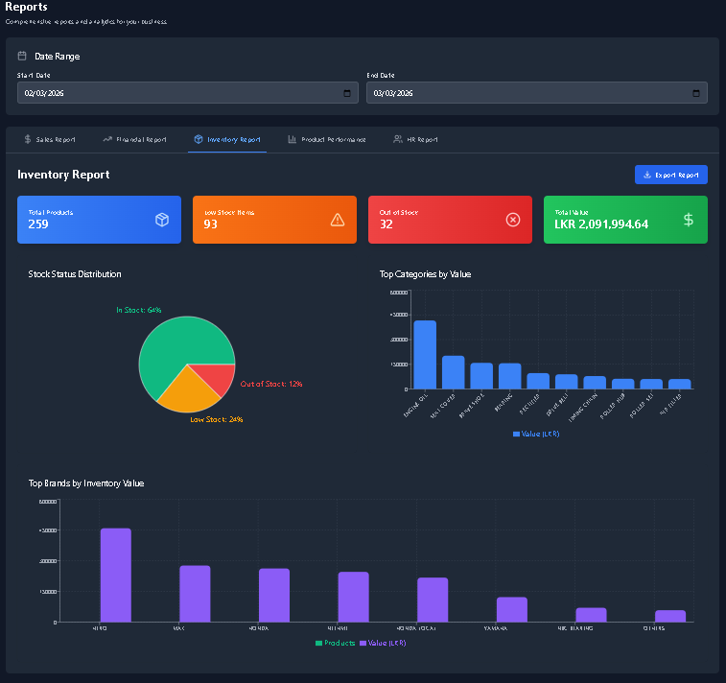Click the warning triangle on Low Stock card
The height and width of the screenshot is (683, 726).
coord(338,220)
